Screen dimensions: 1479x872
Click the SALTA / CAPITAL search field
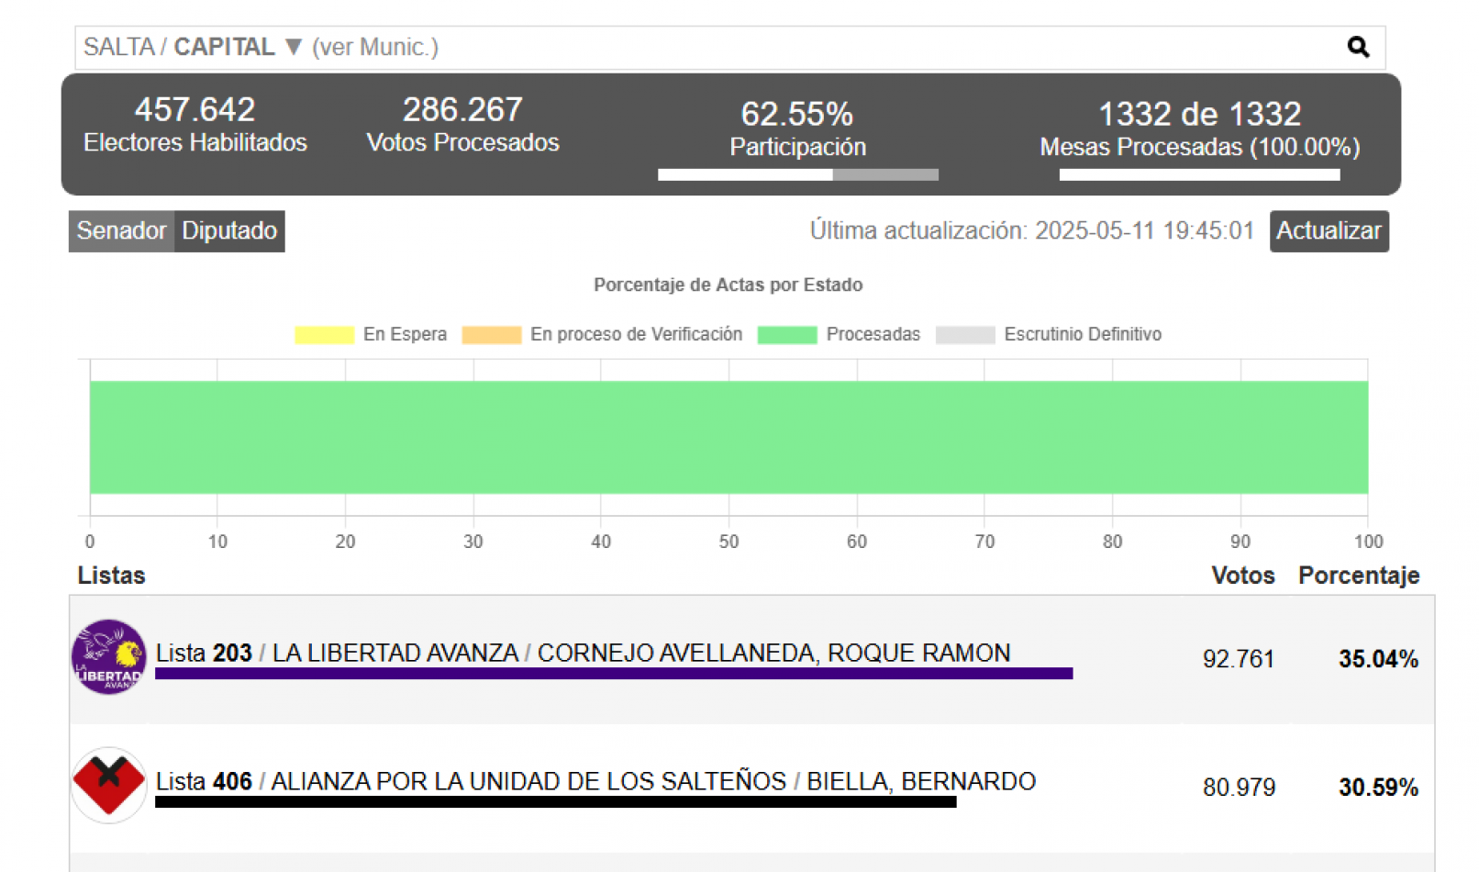(729, 48)
